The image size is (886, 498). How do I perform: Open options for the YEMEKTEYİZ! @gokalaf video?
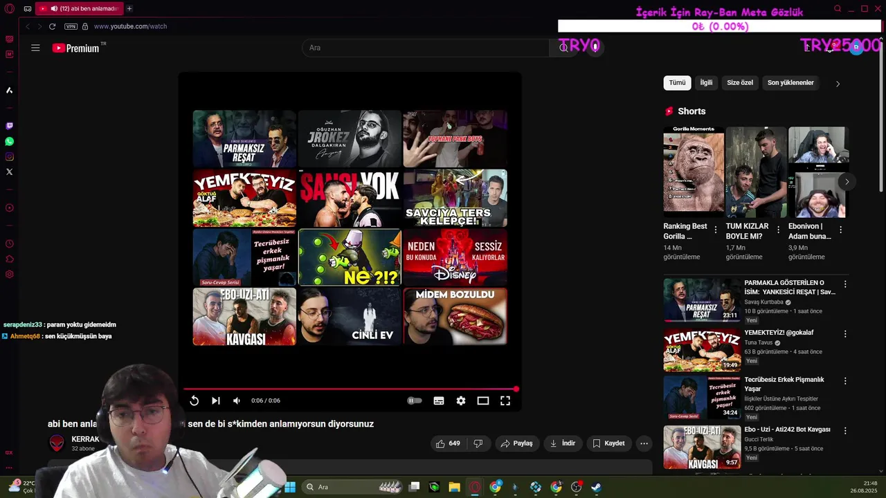tap(845, 334)
